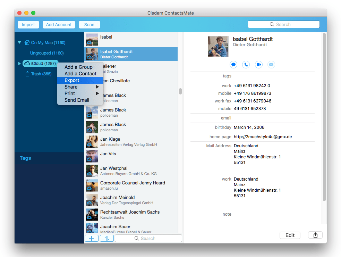The width and height of the screenshot is (341, 257).
Task: Click the Edit button for this contact
Action: tap(290, 235)
